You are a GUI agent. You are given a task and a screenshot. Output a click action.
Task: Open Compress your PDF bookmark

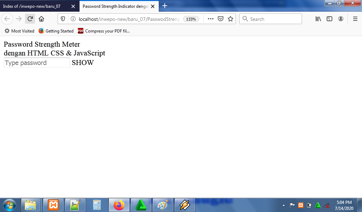104,31
